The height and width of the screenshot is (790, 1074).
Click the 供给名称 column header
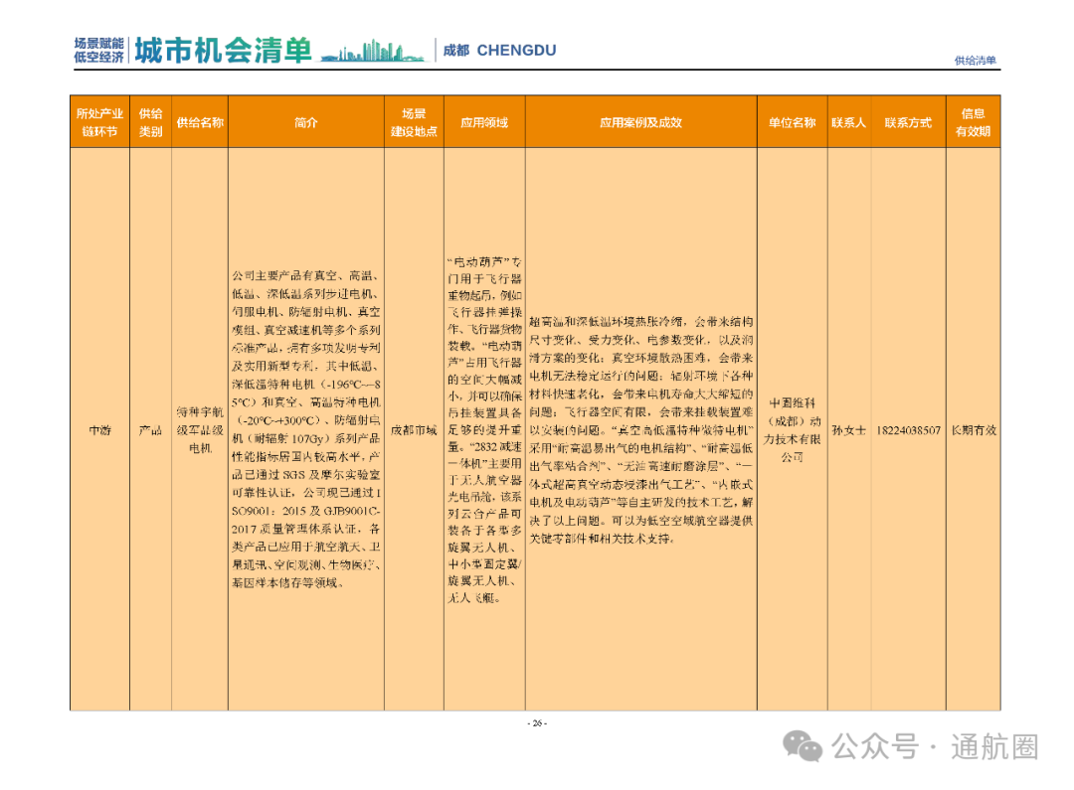(x=200, y=122)
